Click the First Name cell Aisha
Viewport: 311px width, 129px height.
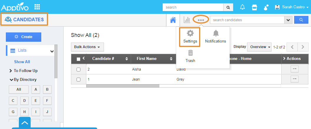(x=136, y=69)
